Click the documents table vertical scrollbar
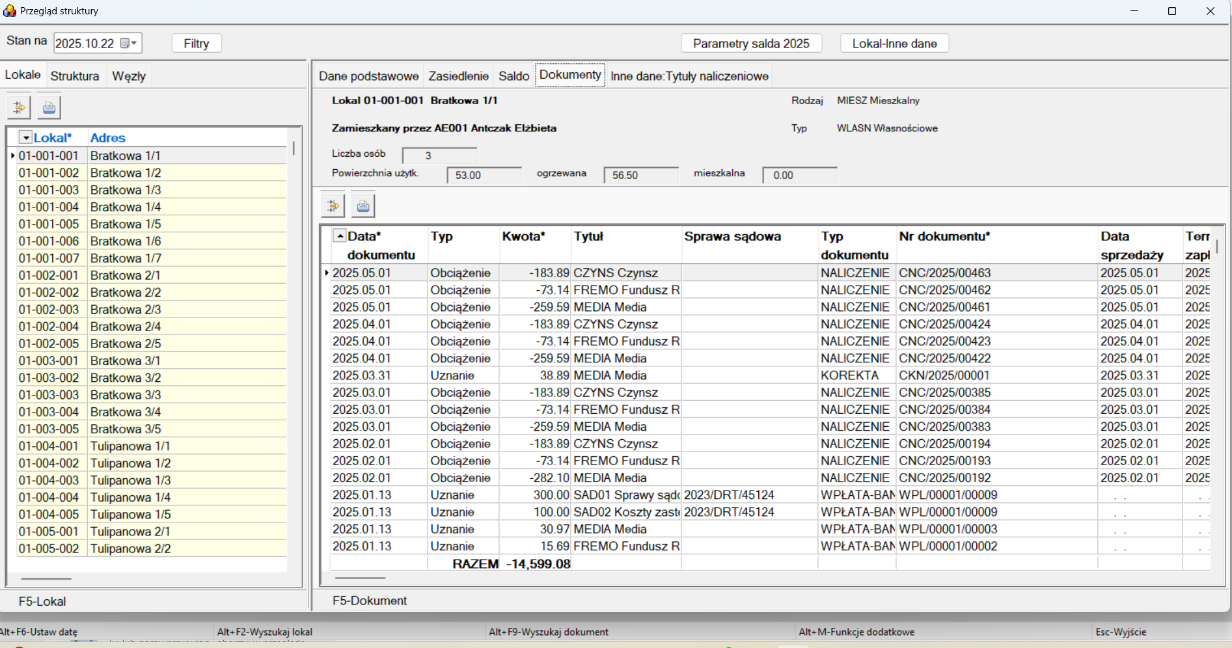Image resolution: width=1232 pixels, height=648 pixels. coord(1217,247)
